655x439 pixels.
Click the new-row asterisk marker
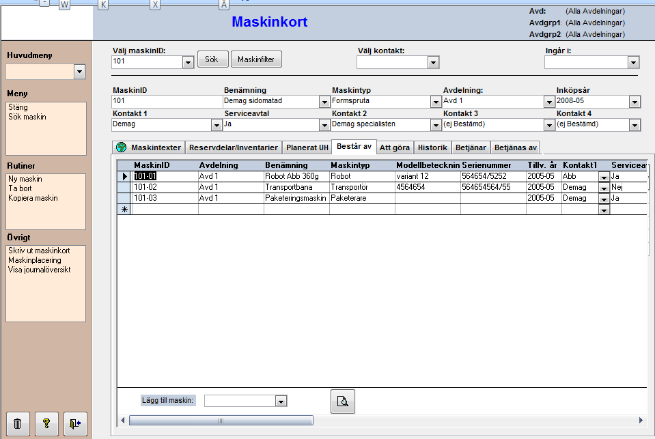124,210
